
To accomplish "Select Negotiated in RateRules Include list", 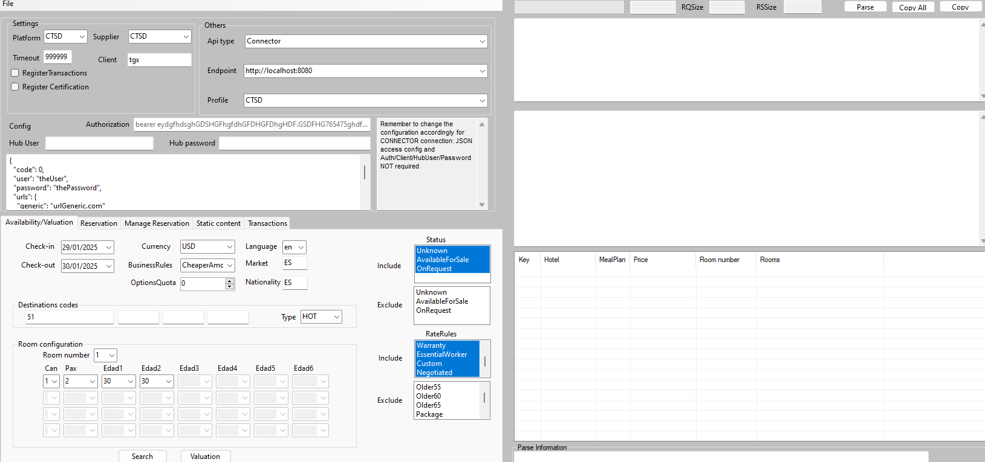I will click(447, 373).
